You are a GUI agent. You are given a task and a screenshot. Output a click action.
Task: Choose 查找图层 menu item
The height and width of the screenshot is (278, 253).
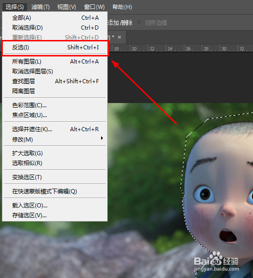55,81
